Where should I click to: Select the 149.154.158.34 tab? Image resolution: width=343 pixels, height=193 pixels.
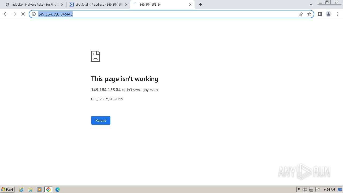click(162, 5)
